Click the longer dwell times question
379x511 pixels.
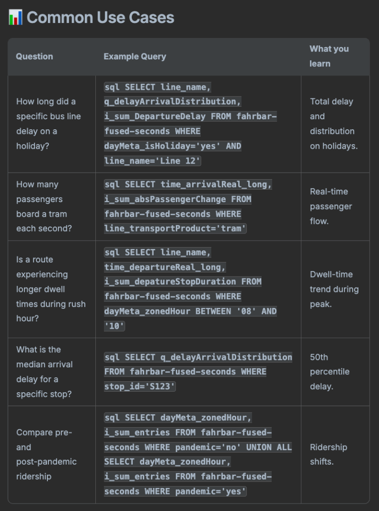51,289
